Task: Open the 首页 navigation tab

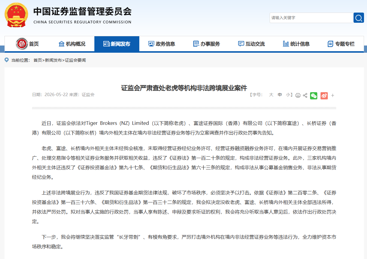Action: [x=27, y=44]
